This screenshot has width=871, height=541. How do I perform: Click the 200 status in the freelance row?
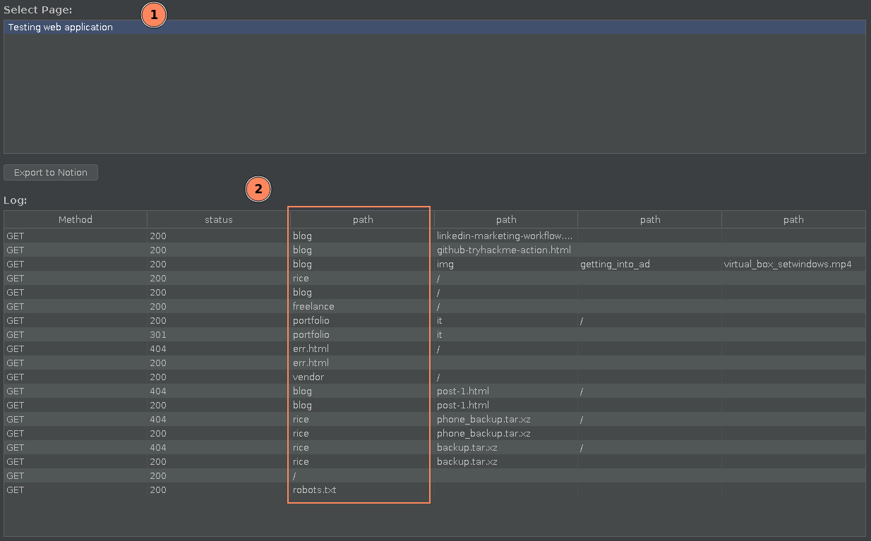158,307
